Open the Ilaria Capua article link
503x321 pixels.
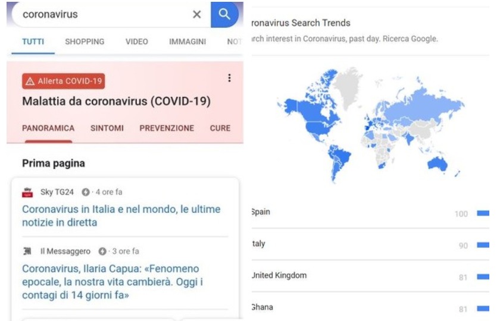pos(113,282)
